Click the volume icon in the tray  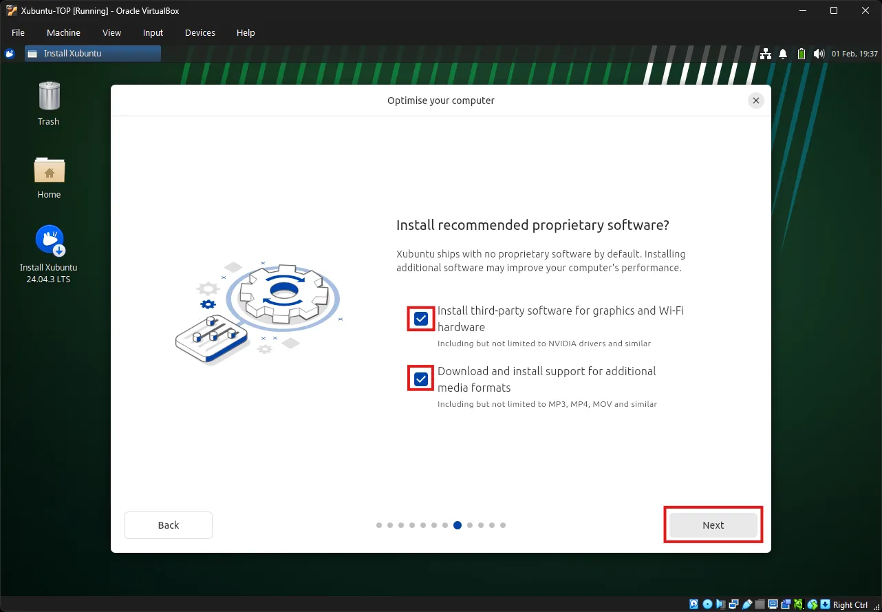(819, 53)
